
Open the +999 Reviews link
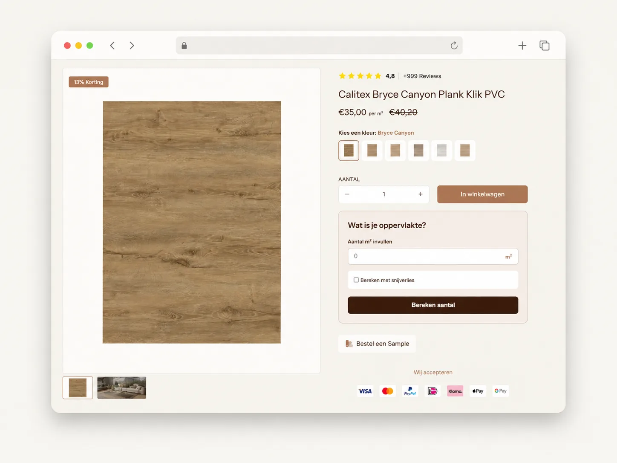click(422, 76)
